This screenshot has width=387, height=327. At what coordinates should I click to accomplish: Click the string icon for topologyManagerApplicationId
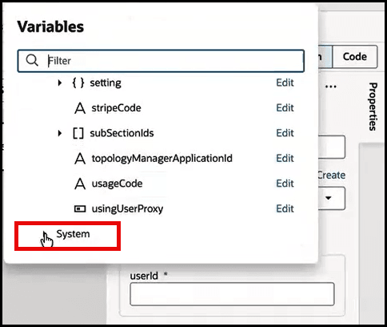click(x=80, y=159)
